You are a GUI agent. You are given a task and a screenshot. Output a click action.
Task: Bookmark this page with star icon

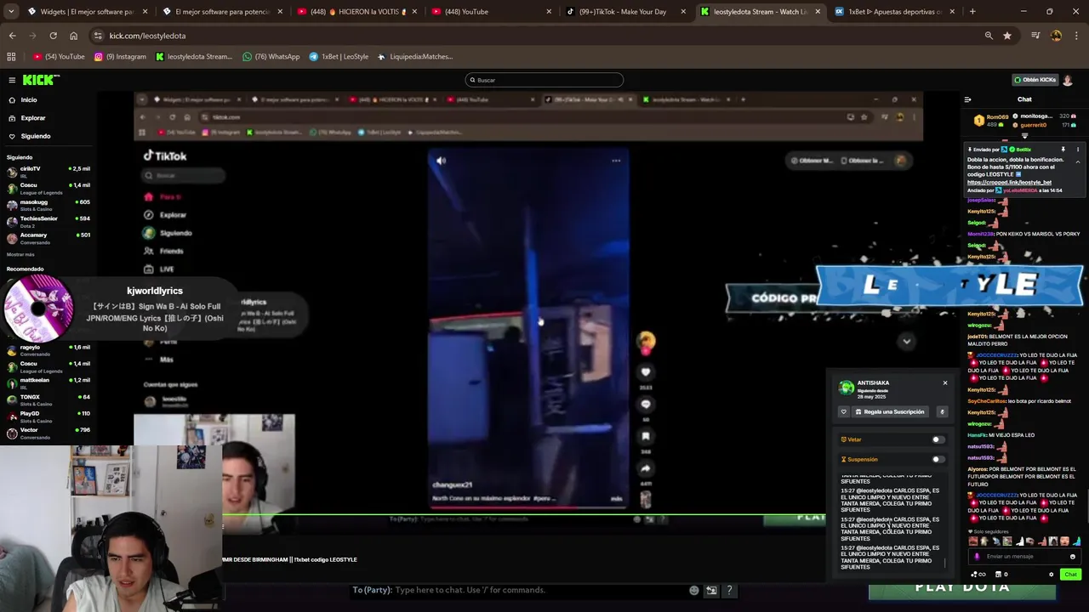[1007, 36]
